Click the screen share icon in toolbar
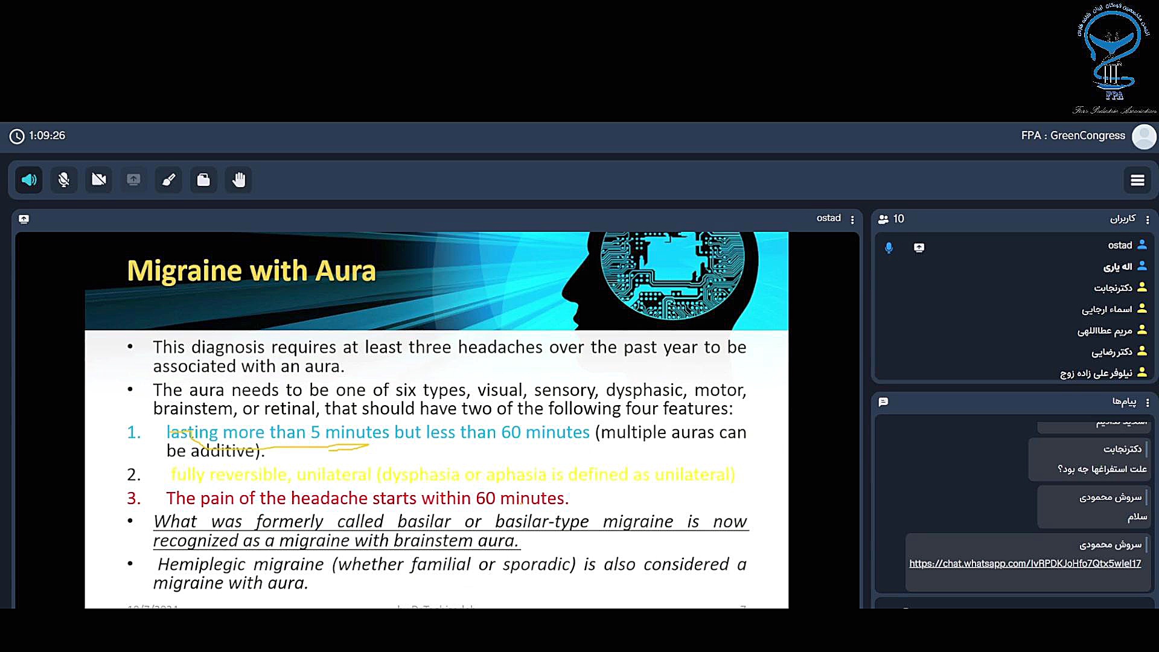The image size is (1159, 652). tap(133, 180)
